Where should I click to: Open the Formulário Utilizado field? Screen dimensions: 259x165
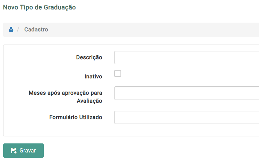coord(186,117)
